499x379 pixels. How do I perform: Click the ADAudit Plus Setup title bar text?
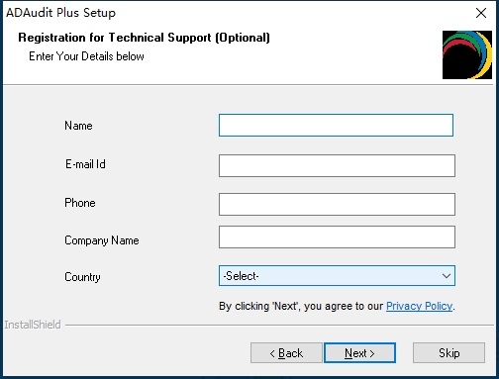pyautogui.click(x=60, y=13)
